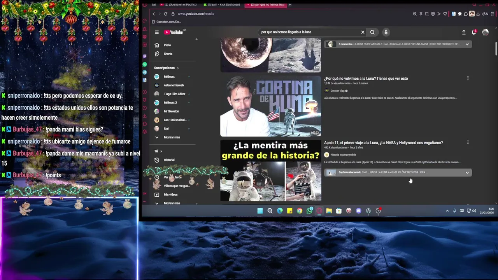Open 'Apolo 11, el primer viaje' video title

pyautogui.click(x=383, y=143)
